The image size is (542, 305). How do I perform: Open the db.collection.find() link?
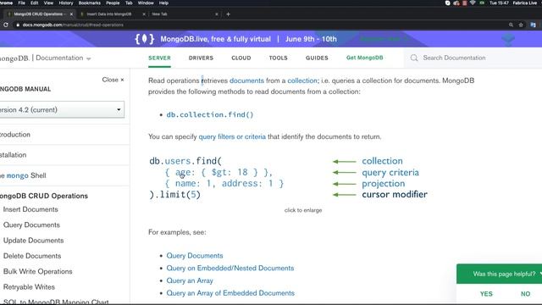pyautogui.click(x=210, y=114)
